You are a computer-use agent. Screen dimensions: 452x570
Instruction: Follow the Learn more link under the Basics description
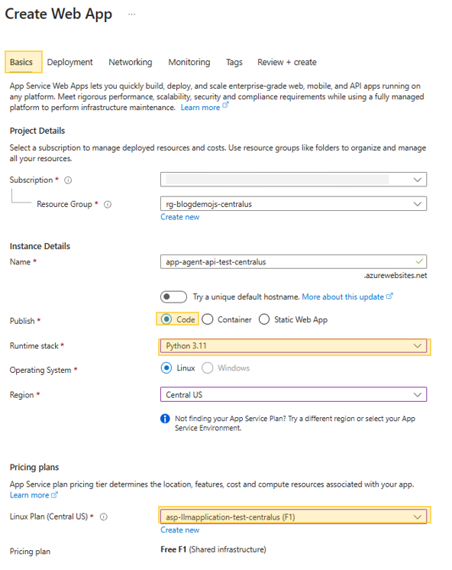201,108
